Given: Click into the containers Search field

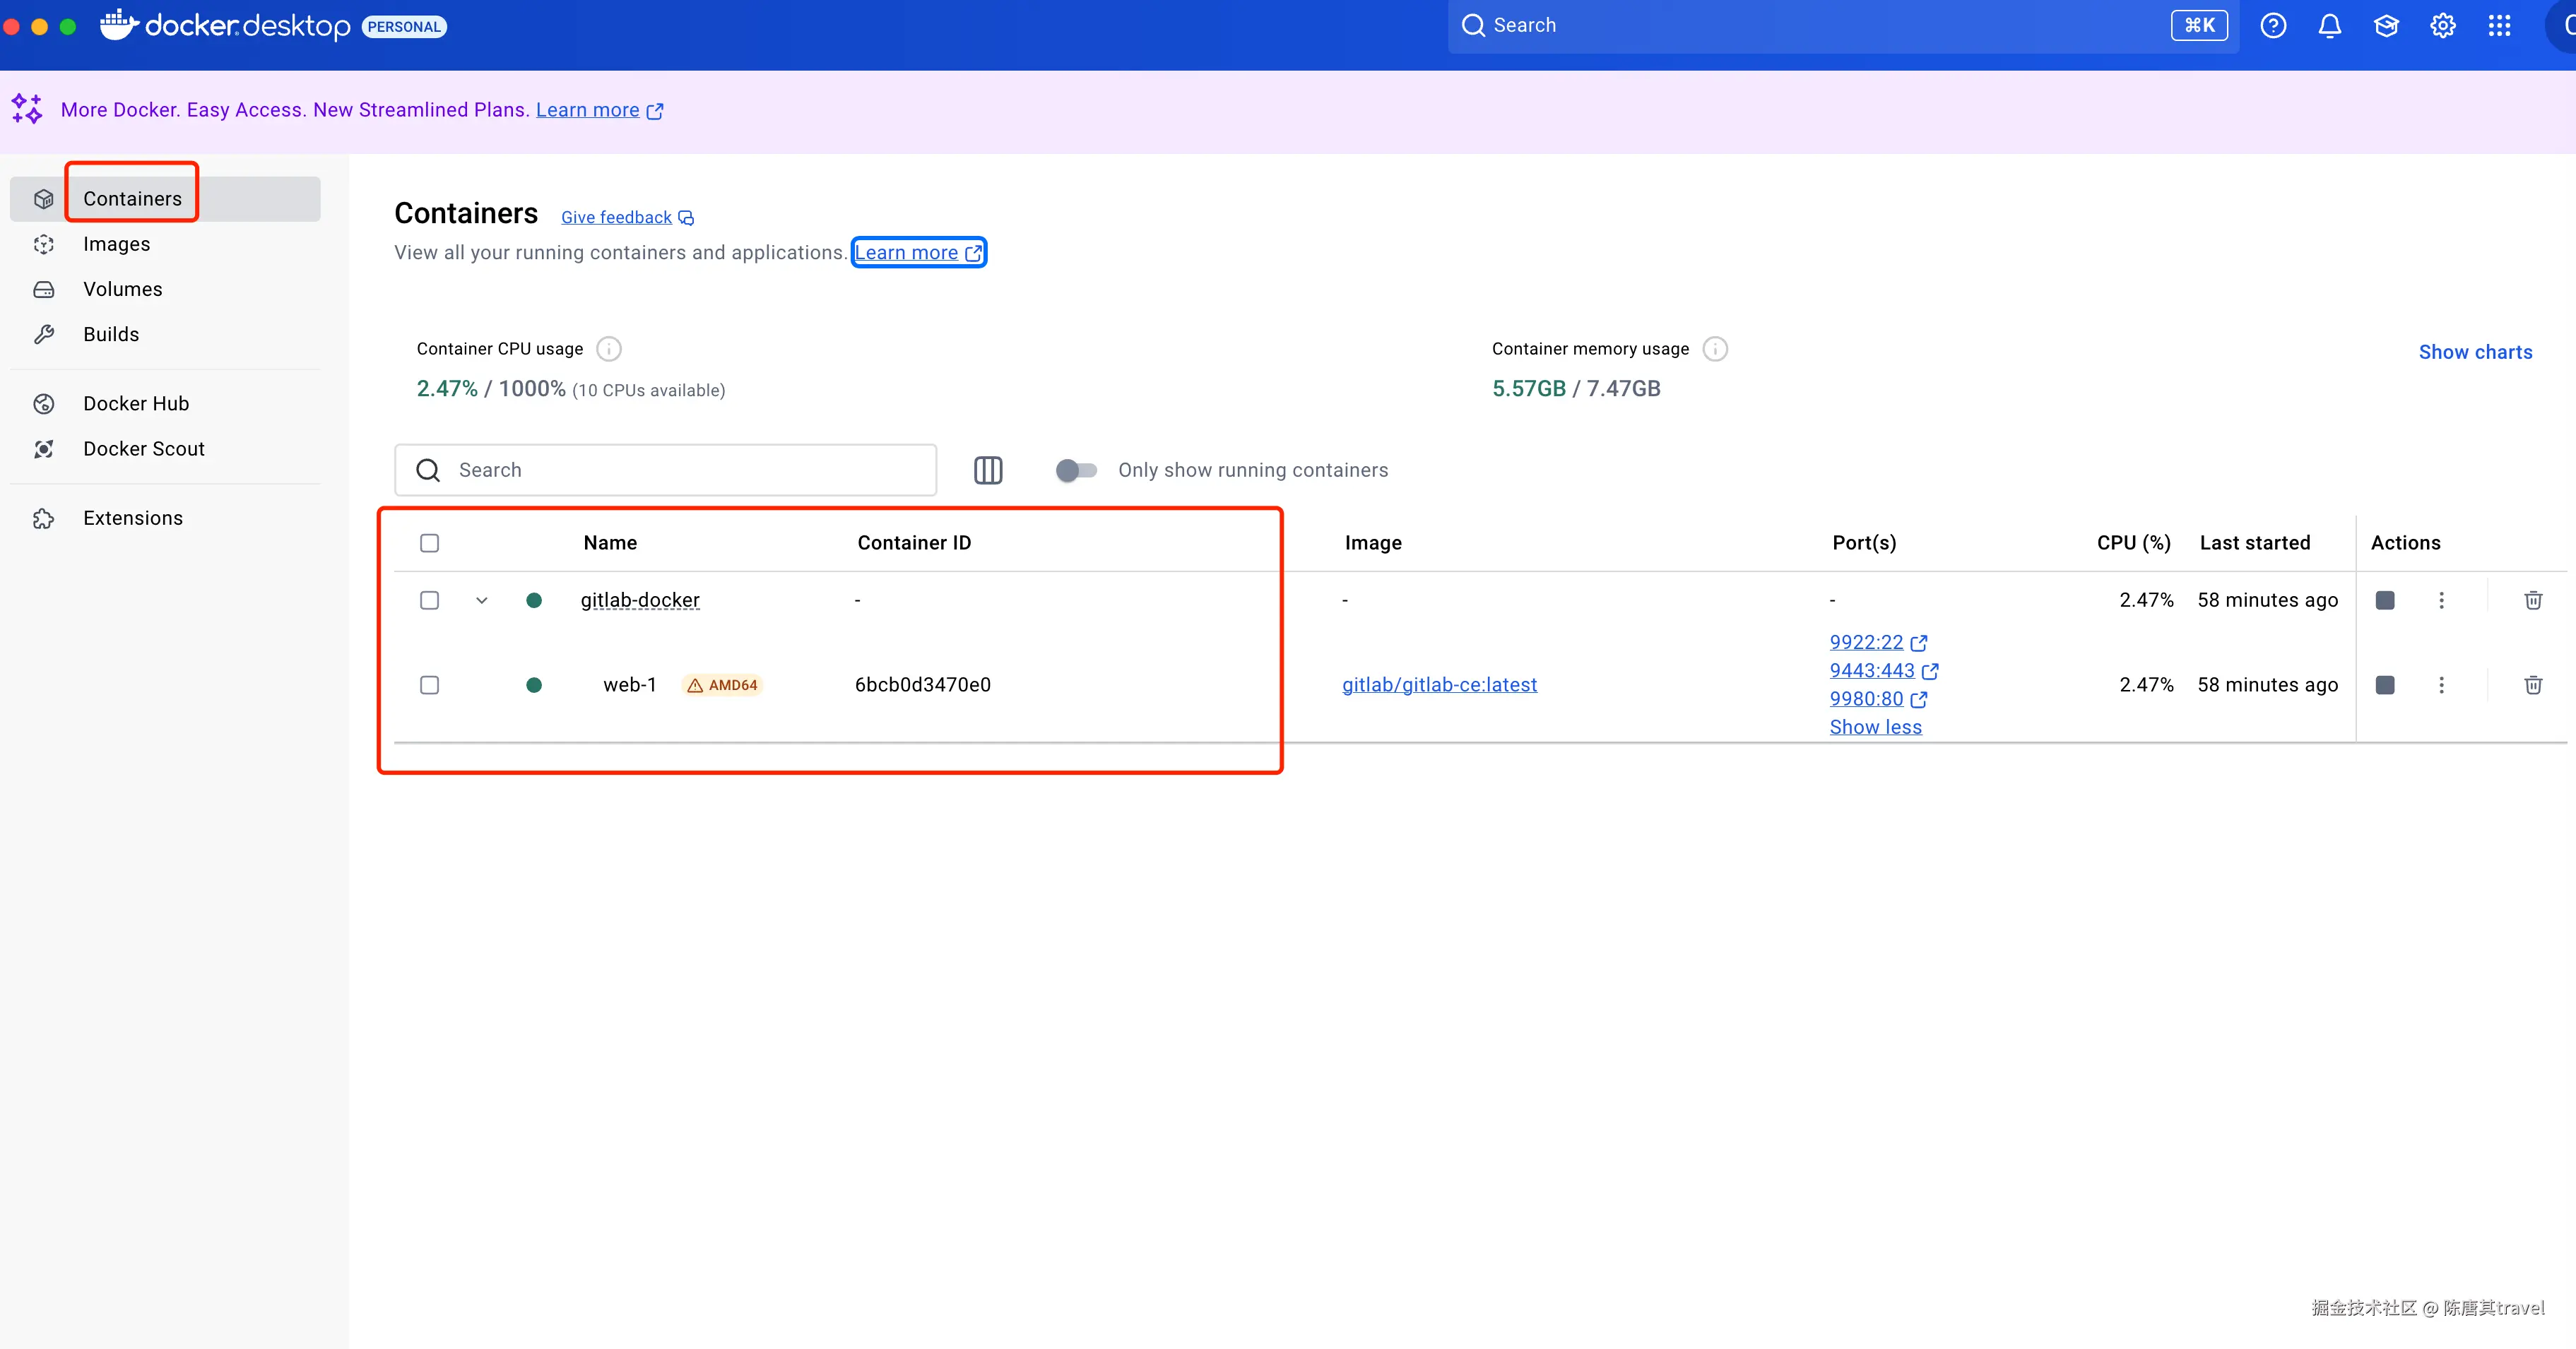Looking at the screenshot, I should click(x=665, y=470).
